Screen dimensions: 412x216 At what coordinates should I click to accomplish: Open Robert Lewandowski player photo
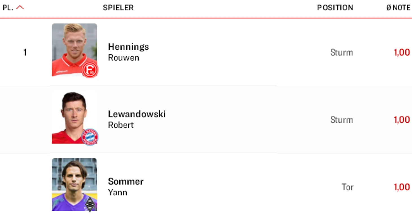[74, 117]
